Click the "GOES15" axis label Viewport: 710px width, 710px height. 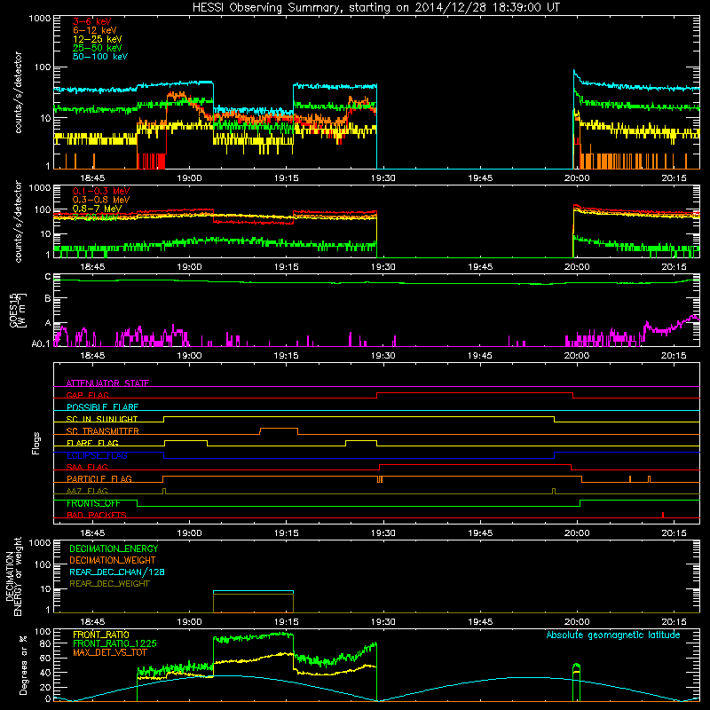[x=13, y=311]
